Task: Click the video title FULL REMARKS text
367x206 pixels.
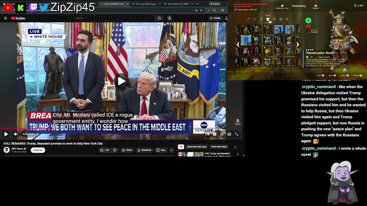Action: [x=53, y=144]
